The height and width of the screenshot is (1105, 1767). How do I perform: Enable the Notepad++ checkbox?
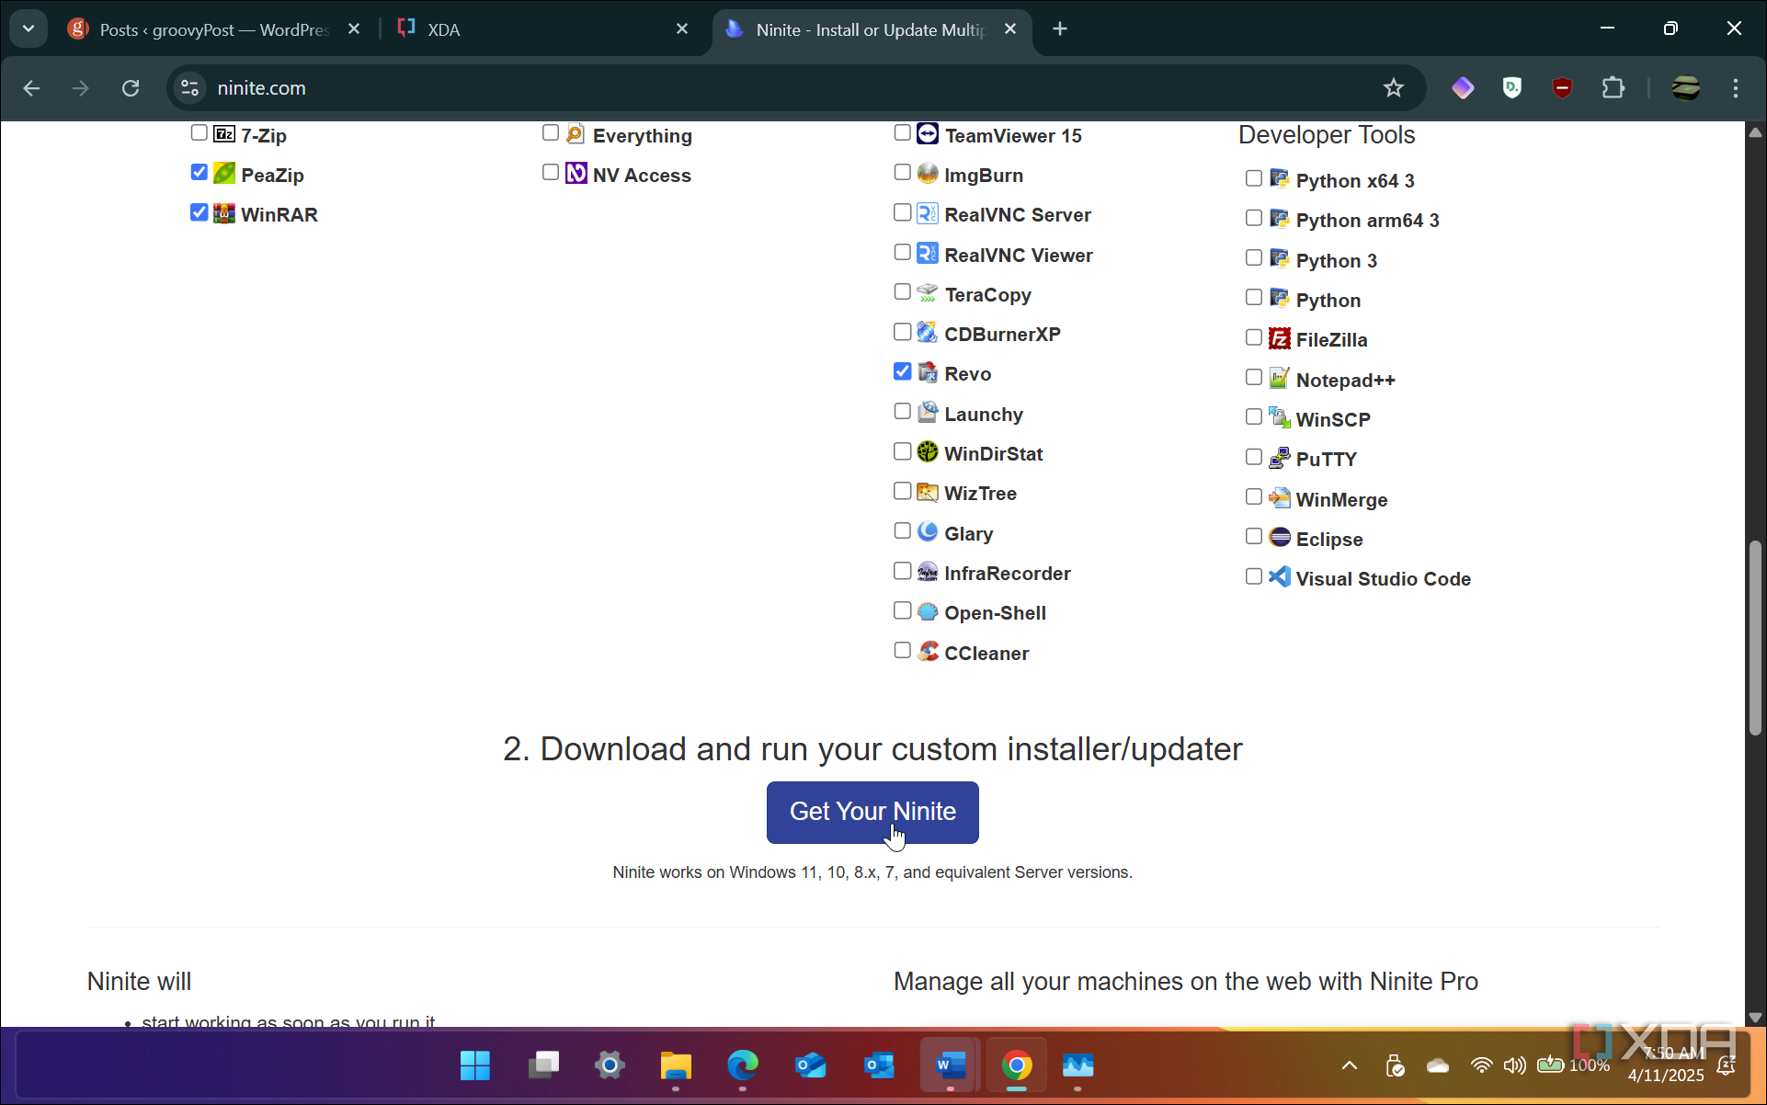pos(1253,377)
